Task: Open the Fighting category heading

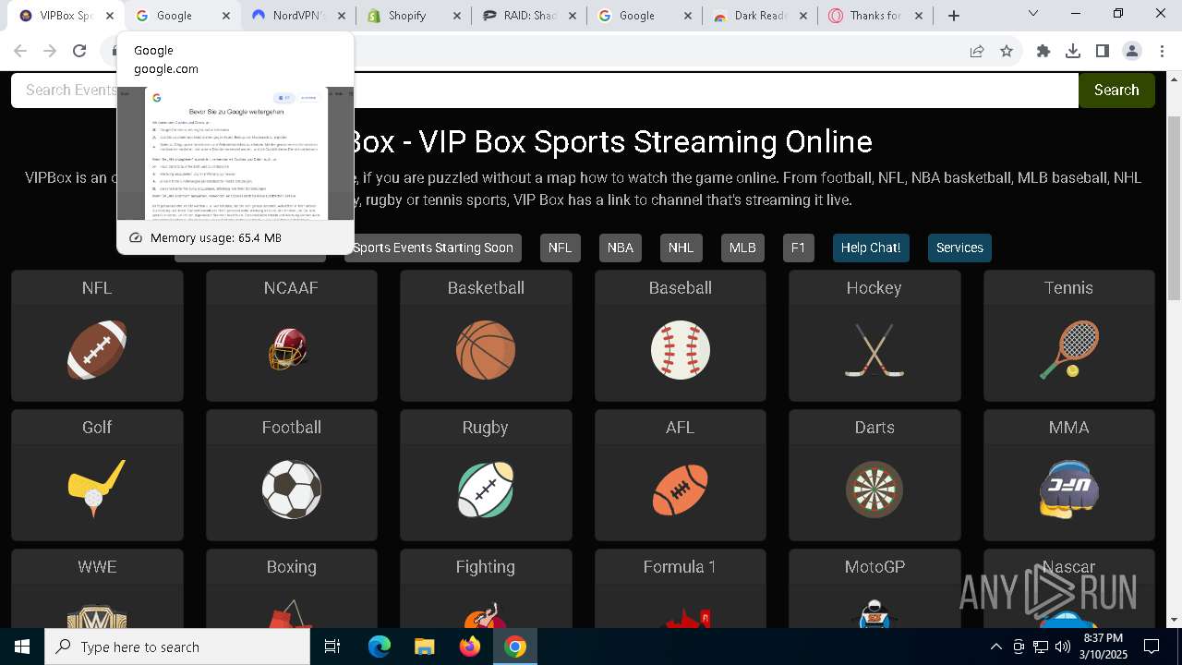Action: 486,567
